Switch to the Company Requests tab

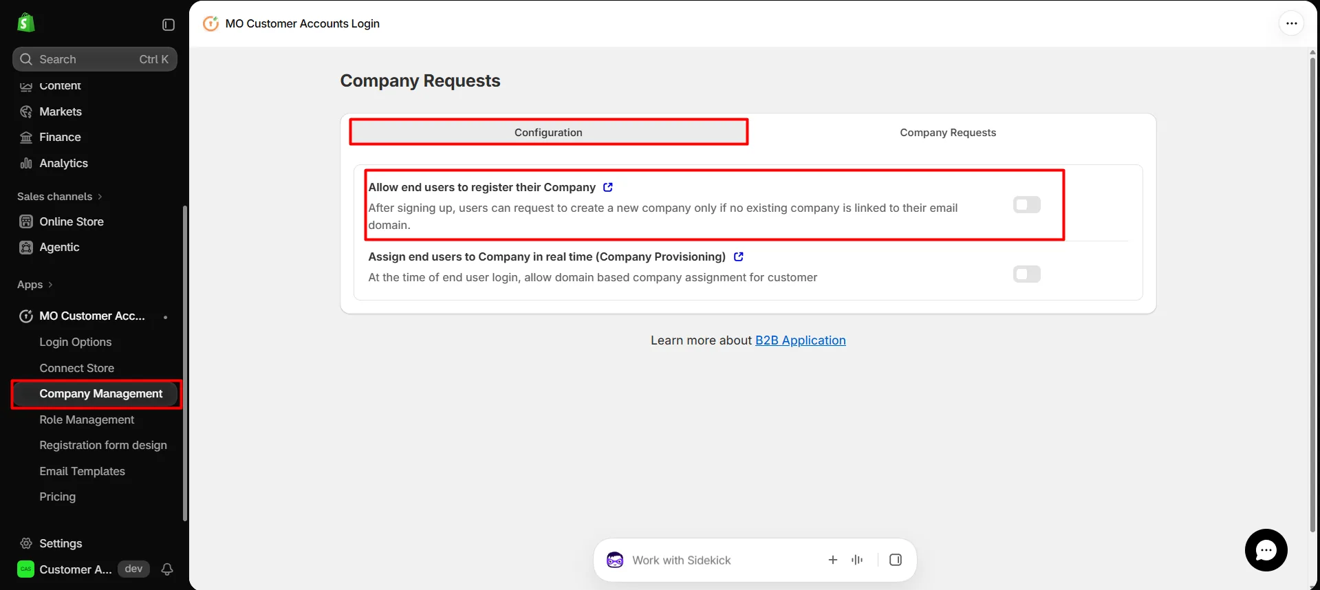[x=948, y=133]
